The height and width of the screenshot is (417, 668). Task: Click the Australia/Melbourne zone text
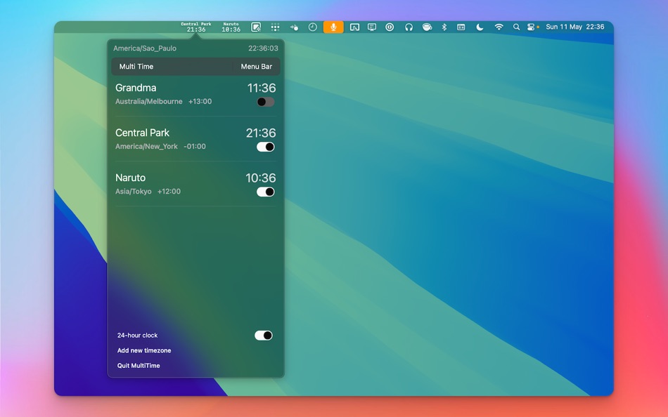(148, 101)
